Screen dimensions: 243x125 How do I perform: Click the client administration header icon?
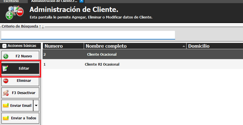click(15, 12)
